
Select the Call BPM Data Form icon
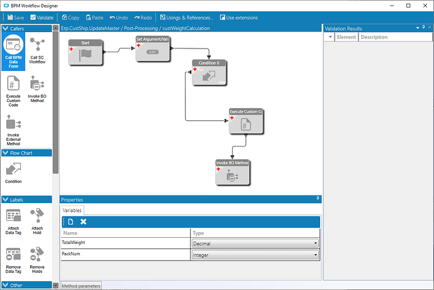(x=13, y=52)
